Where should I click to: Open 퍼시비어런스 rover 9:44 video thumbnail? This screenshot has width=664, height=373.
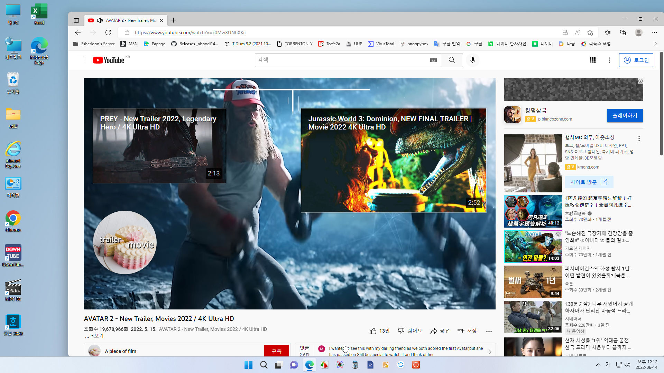coord(533,282)
